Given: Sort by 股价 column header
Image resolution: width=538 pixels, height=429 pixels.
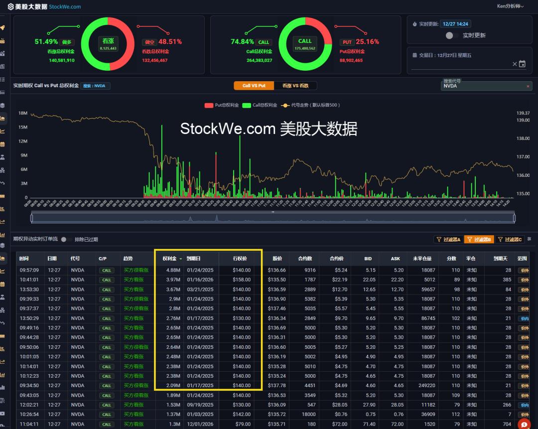Looking at the screenshot, I should coord(277,259).
